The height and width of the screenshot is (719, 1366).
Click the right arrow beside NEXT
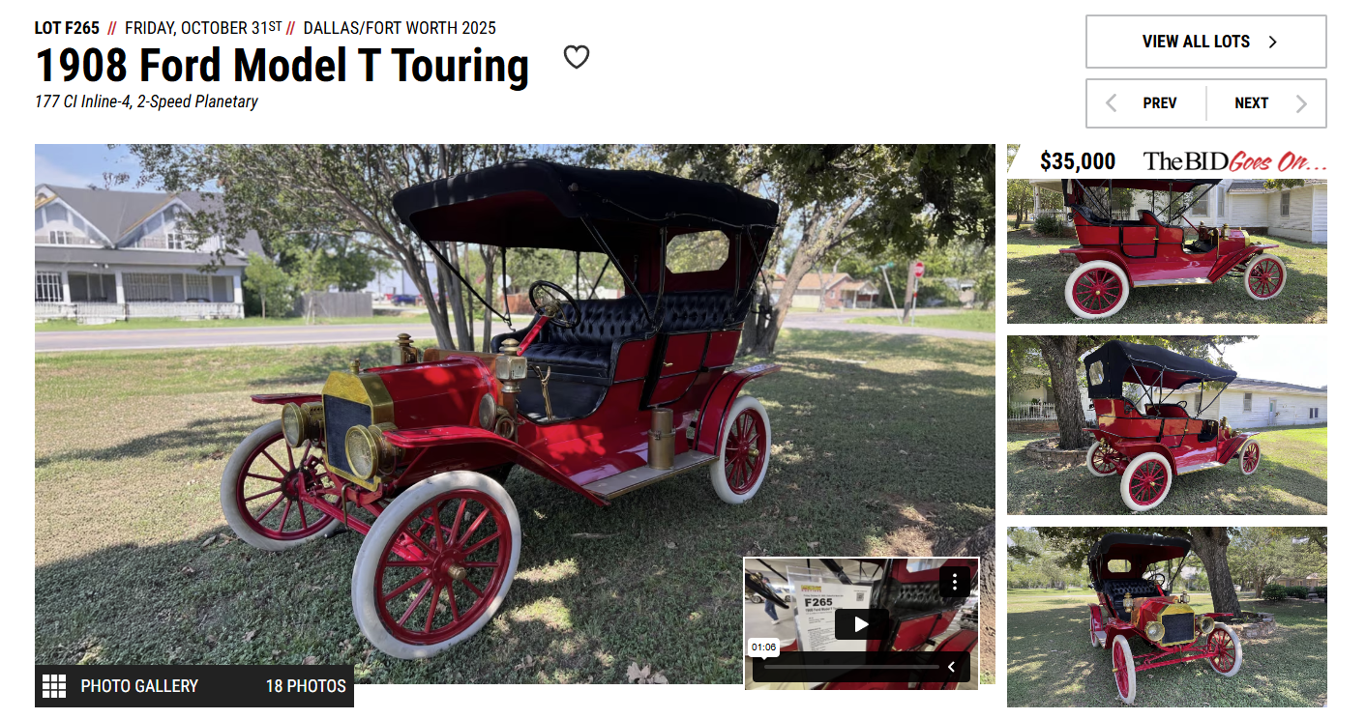[1302, 103]
